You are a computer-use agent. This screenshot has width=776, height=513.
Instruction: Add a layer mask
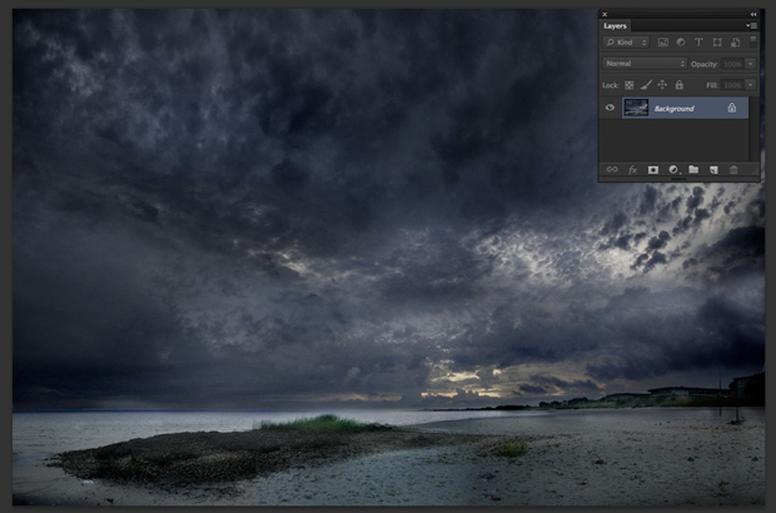653,169
